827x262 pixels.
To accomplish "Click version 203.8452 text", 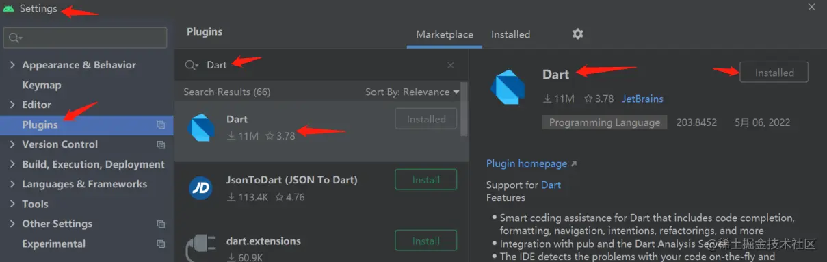I will click(696, 122).
